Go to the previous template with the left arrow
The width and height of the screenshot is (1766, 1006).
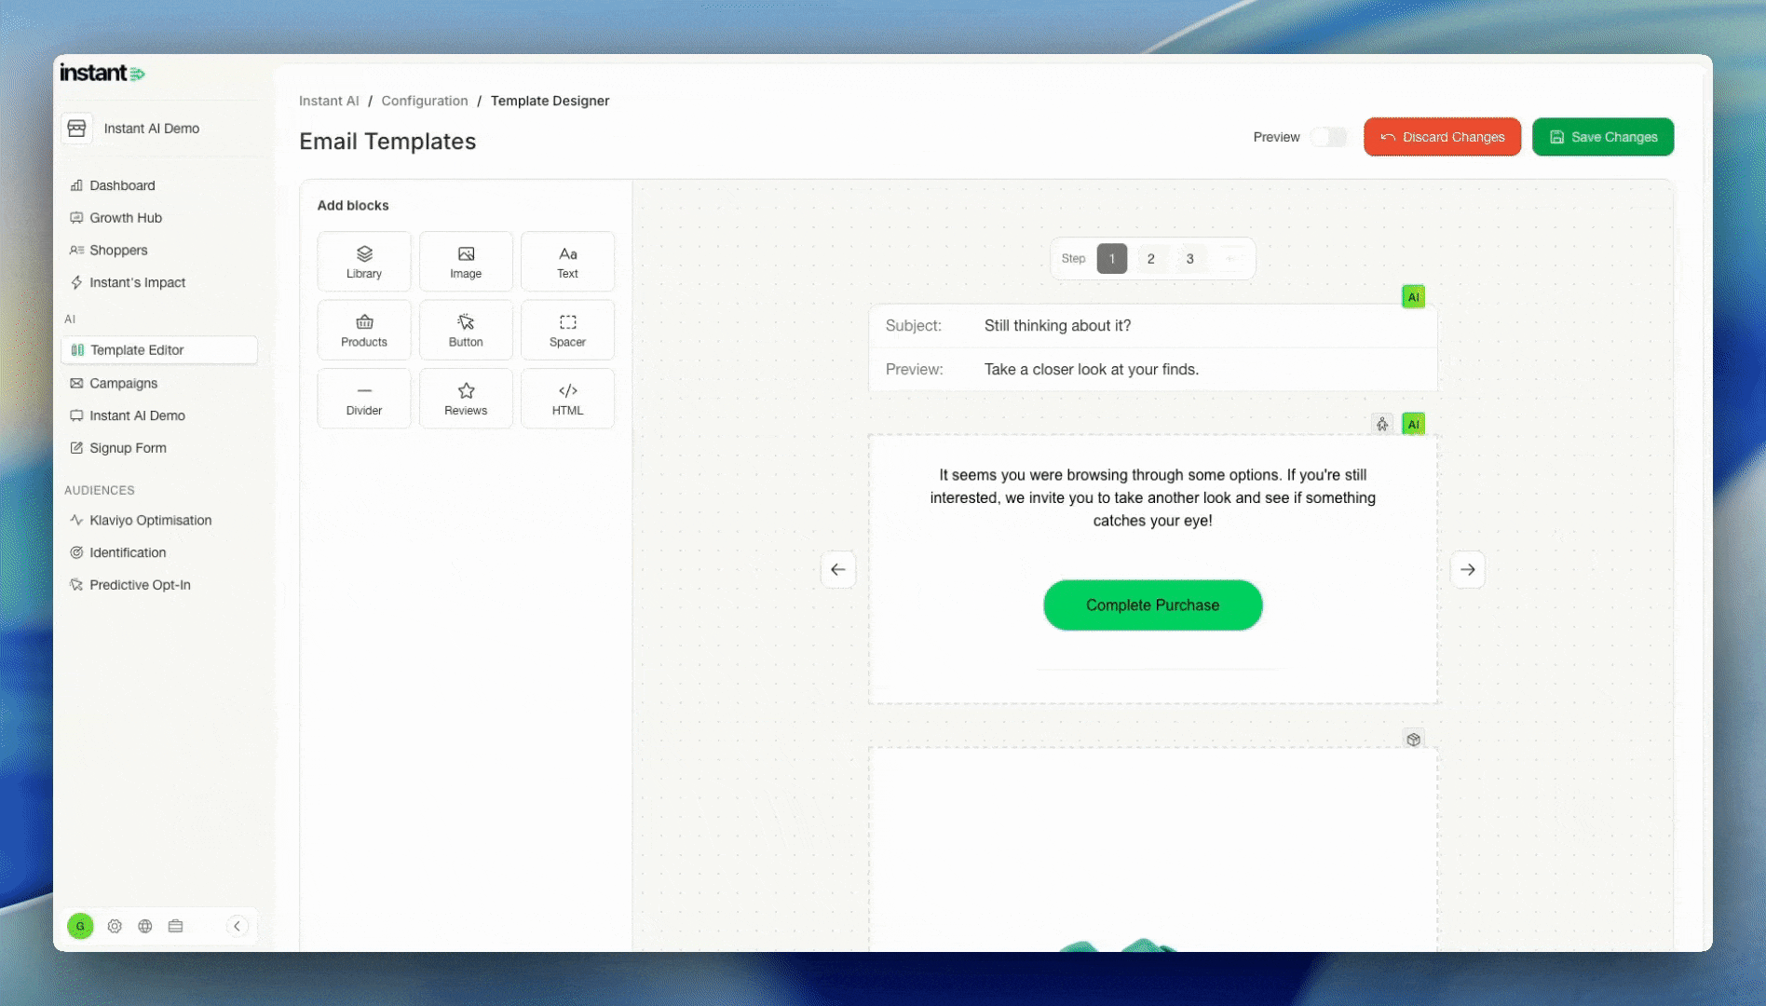pos(838,570)
